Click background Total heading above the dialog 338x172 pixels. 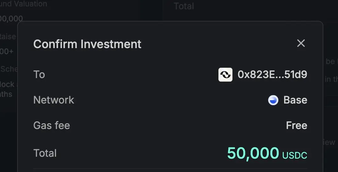(184, 6)
